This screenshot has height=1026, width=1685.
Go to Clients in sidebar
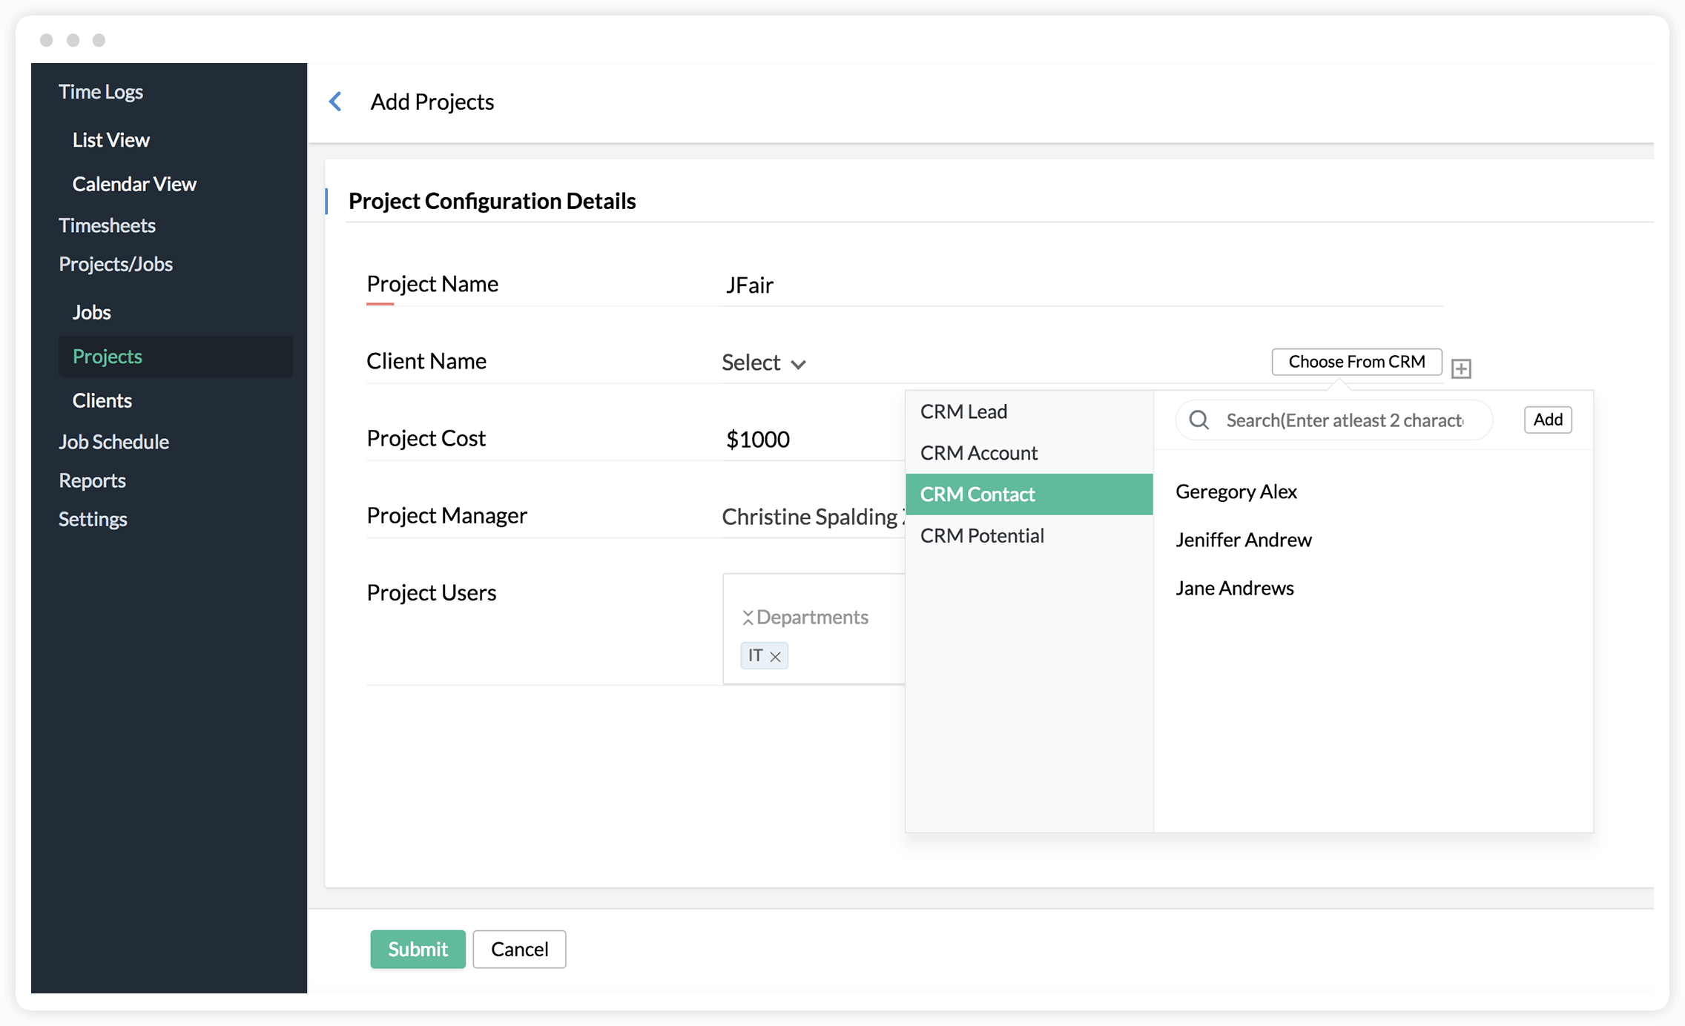coord(102,400)
